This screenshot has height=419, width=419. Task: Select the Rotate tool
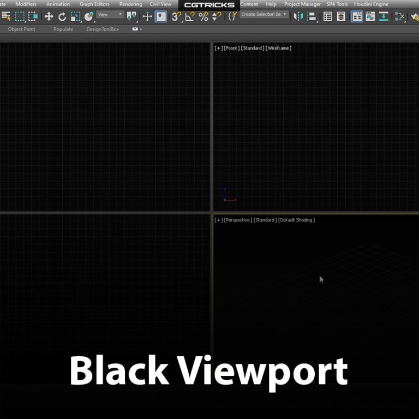pos(62,16)
